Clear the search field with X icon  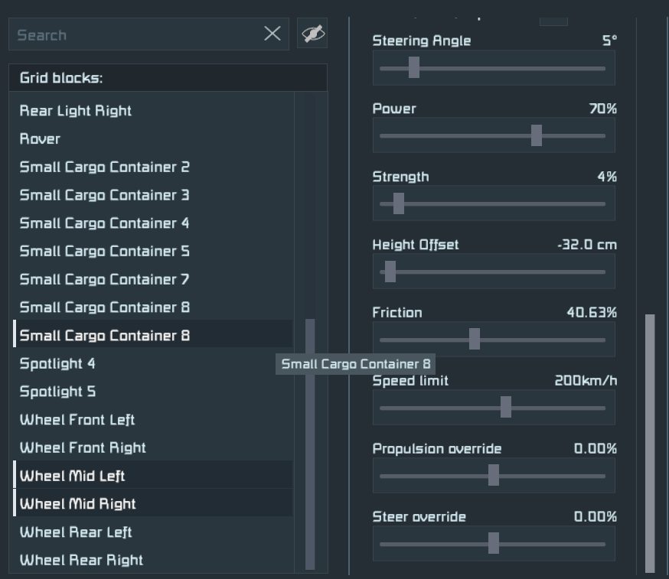point(272,34)
